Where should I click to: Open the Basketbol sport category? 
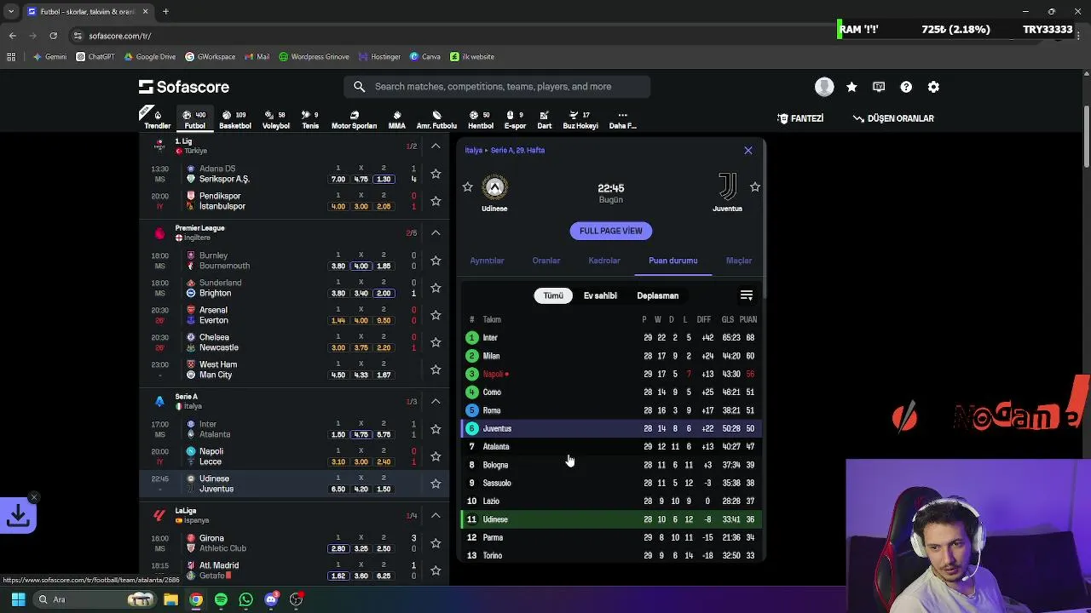tap(235, 120)
